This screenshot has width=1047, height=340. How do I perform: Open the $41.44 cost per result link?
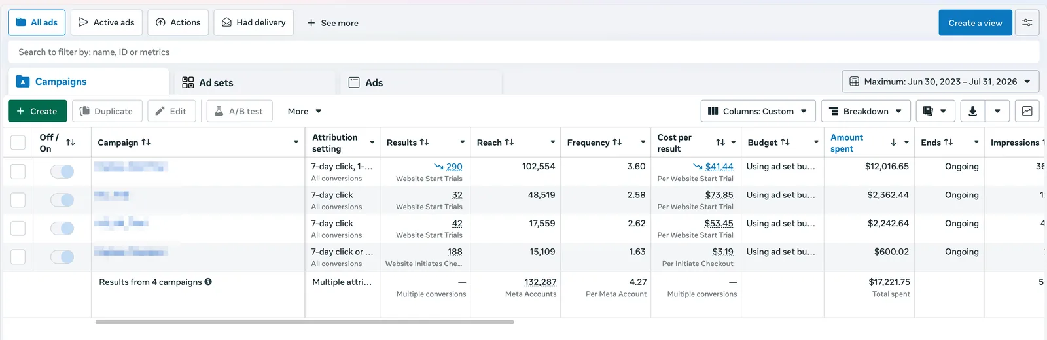[719, 167]
